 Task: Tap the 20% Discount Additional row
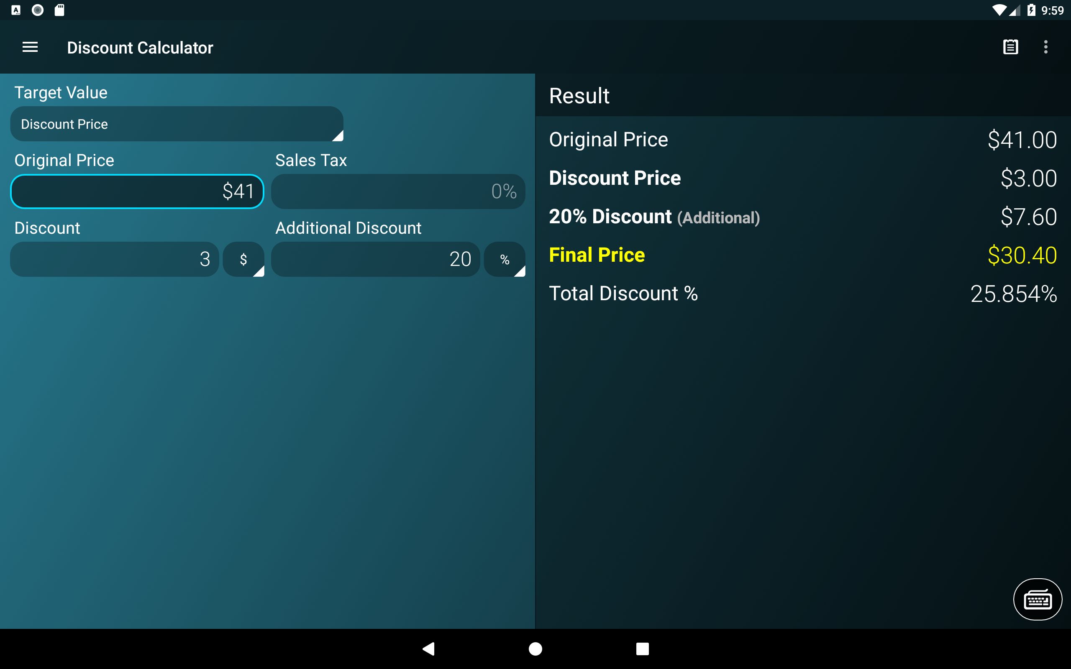pos(802,217)
